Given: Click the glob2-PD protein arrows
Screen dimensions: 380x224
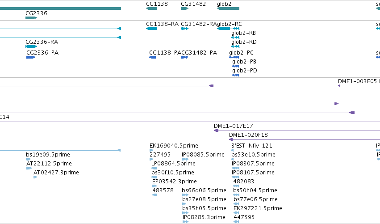Looking at the screenshot, I should [x=236, y=75].
